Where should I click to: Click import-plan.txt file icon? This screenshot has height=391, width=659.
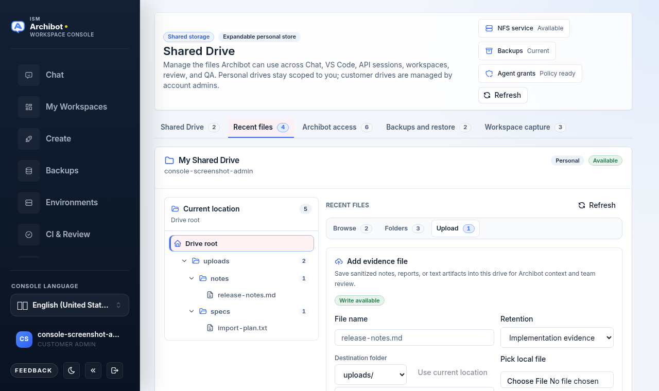point(210,328)
